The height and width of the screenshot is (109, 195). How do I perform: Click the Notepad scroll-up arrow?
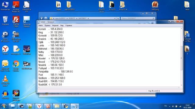182,28
